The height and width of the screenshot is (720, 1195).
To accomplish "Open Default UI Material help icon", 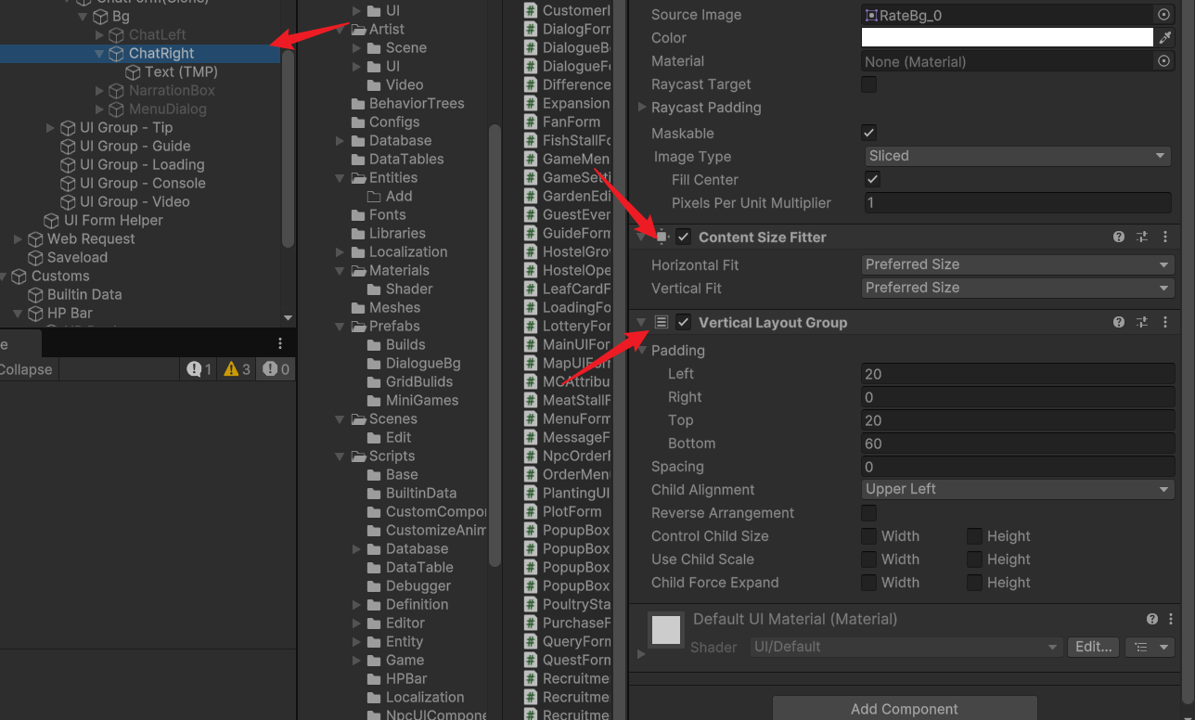I will pos(1152,619).
